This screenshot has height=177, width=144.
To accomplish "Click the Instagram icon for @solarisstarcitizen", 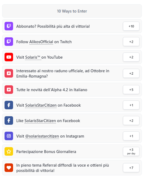I will point(9,136).
